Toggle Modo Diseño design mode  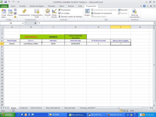[x=54, y=12]
